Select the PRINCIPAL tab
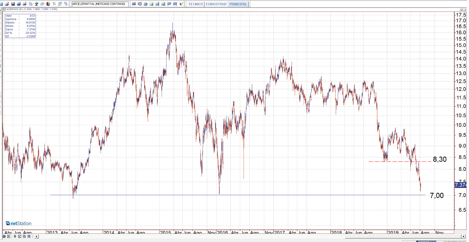The image size is (469, 242). [x=238, y=4]
